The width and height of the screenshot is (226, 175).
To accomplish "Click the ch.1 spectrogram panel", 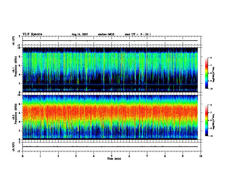I will click(110, 70).
